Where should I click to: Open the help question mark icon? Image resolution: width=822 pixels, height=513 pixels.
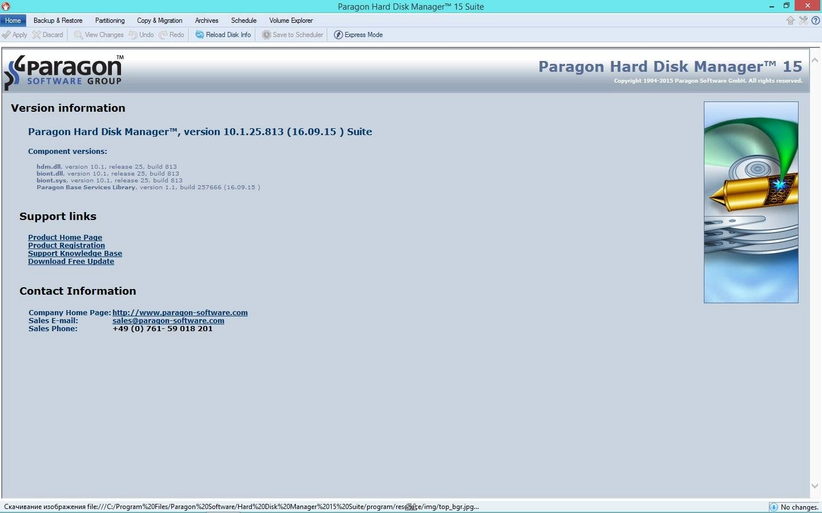(816, 21)
